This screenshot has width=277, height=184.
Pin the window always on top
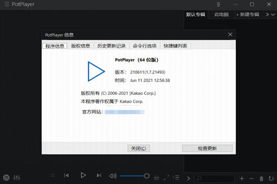pyautogui.click(x=219, y=5)
